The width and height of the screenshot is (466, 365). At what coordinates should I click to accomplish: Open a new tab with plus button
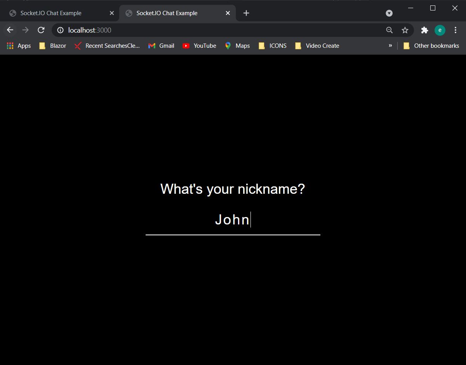(246, 13)
